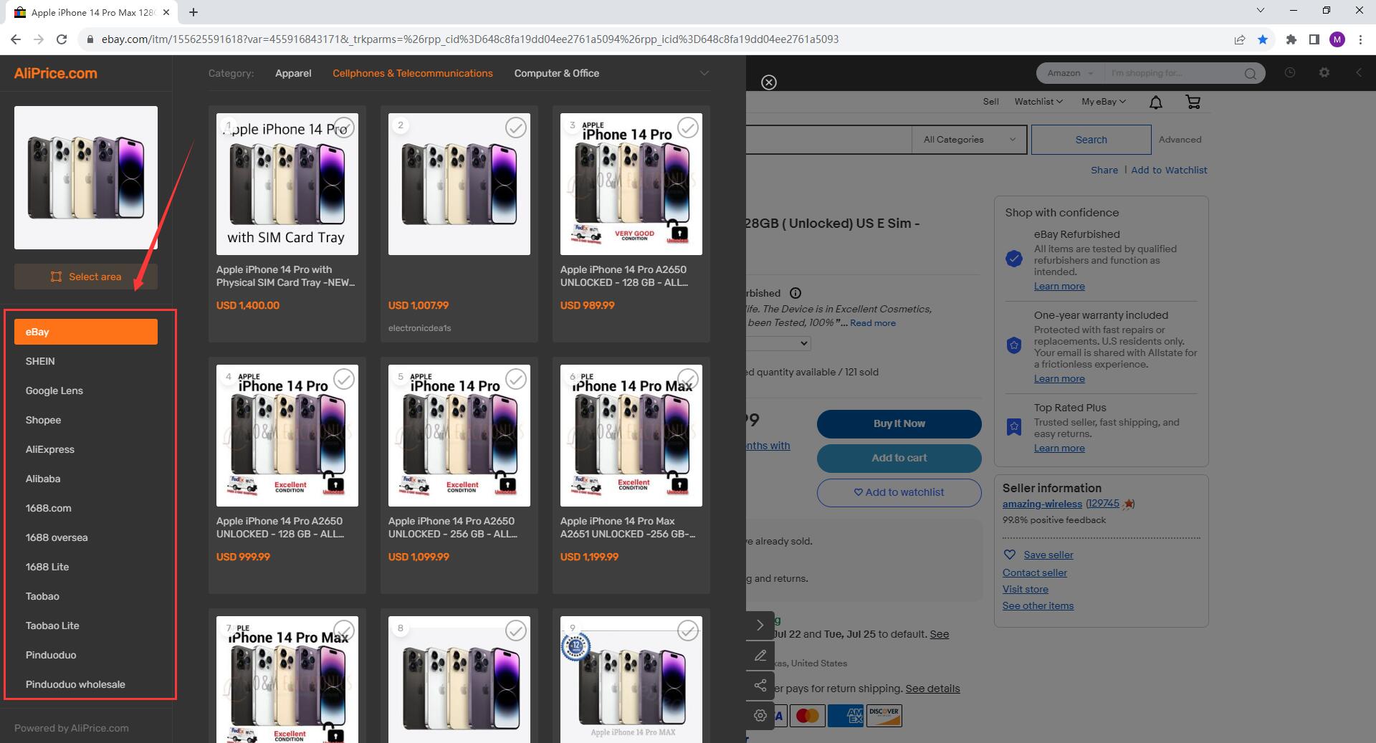Choose Taobao Lite in the platform list
The height and width of the screenshot is (743, 1376).
[86, 625]
